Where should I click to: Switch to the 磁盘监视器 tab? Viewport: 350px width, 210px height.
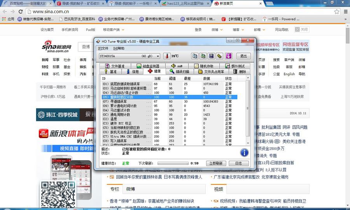click(x=148, y=66)
